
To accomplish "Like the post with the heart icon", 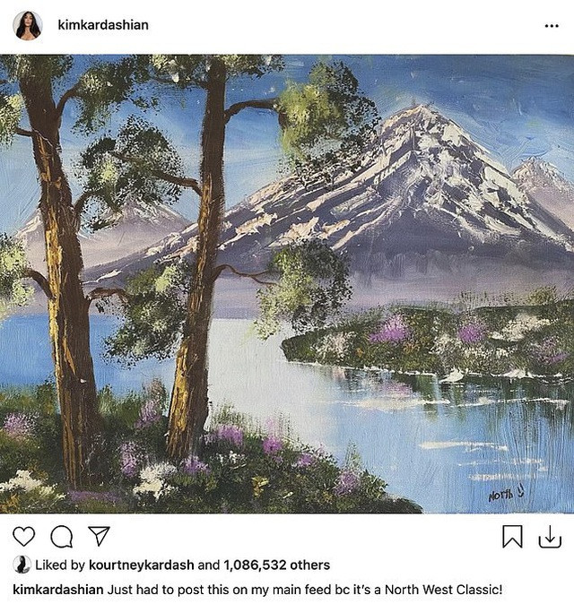I will [24, 536].
